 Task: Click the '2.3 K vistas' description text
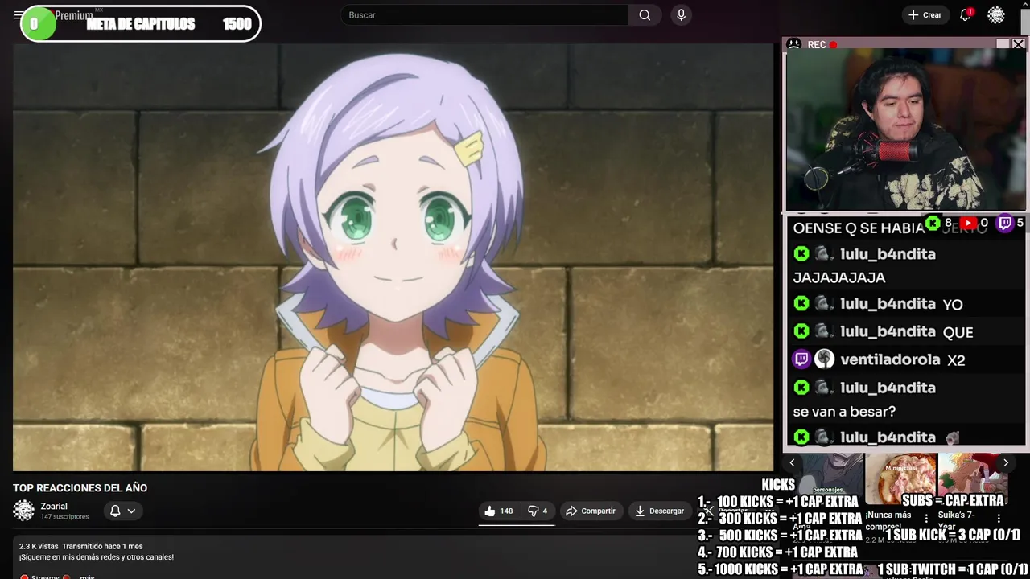(39, 547)
